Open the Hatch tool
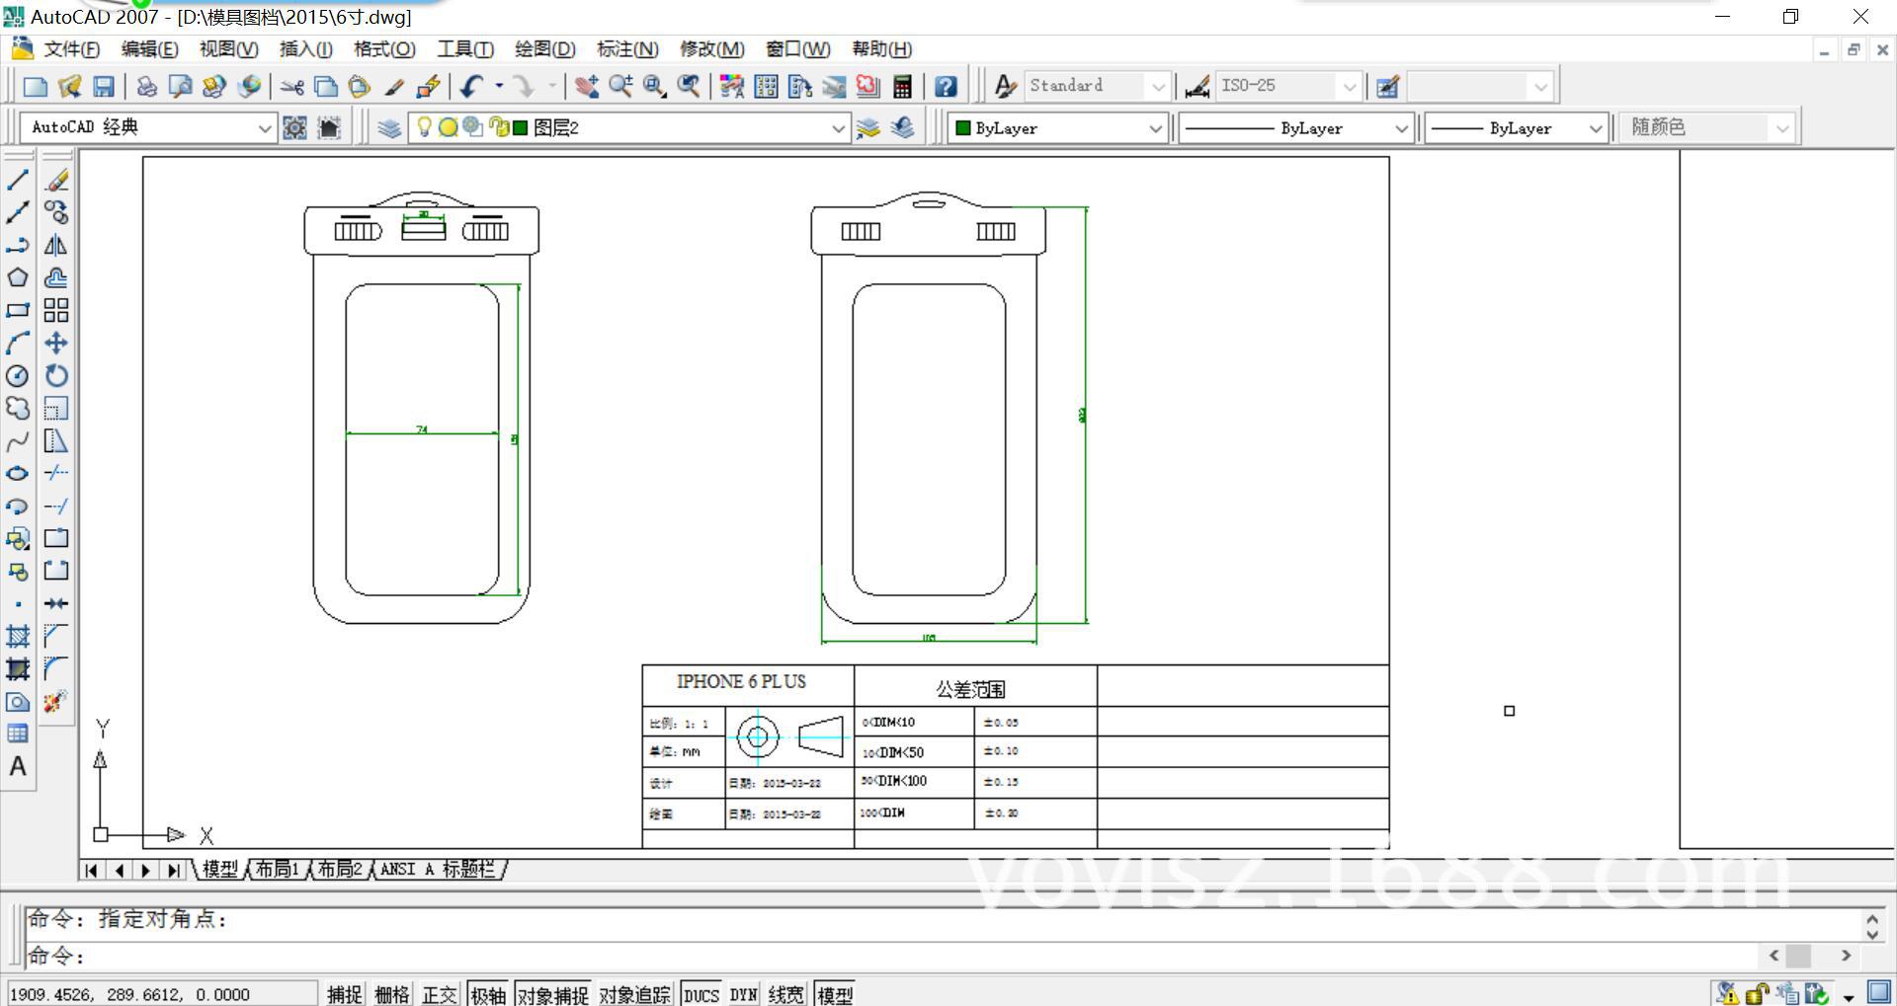This screenshot has width=1897, height=1006. [18, 636]
